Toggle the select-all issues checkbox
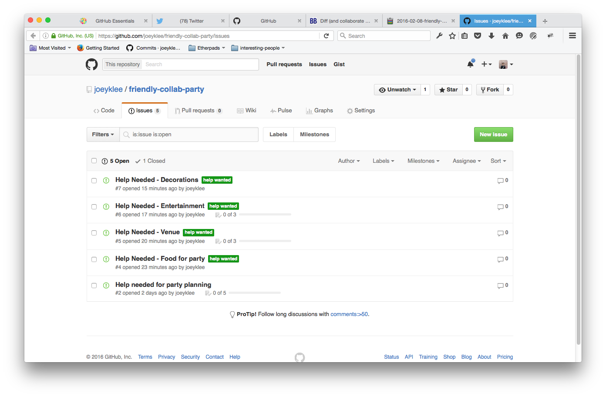This screenshot has height=397, width=606. [94, 161]
